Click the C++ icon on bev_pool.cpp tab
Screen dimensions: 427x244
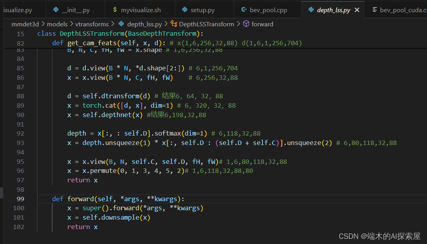(x=244, y=10)
